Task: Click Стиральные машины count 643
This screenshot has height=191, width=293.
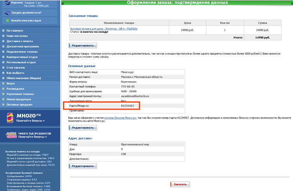Action: click(x=34, y=180)
